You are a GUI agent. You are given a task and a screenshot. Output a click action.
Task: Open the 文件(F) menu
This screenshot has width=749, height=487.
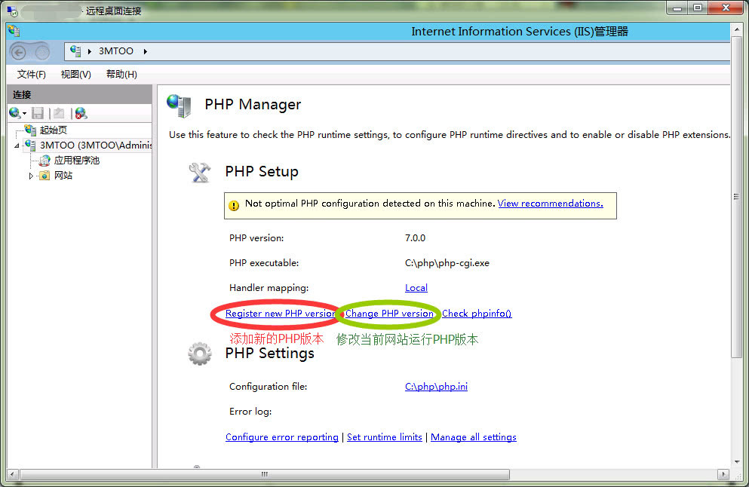pos(29,74)
